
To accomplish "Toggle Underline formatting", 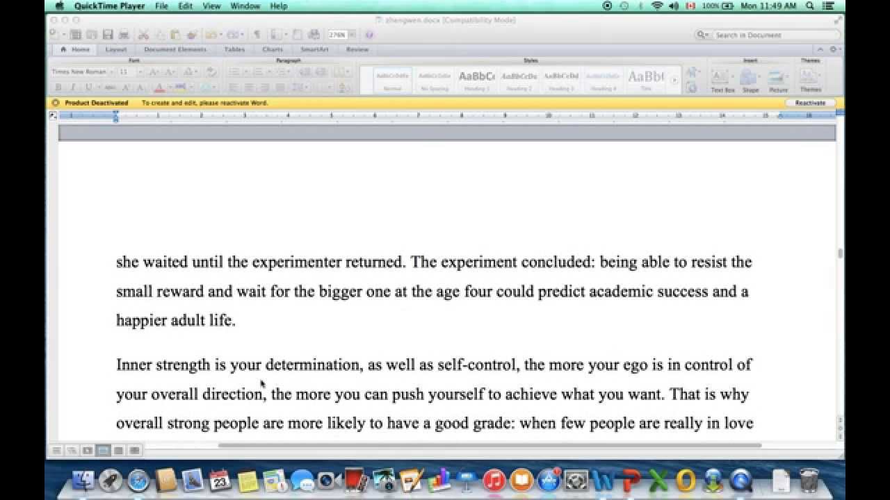I will click(88, 87).
